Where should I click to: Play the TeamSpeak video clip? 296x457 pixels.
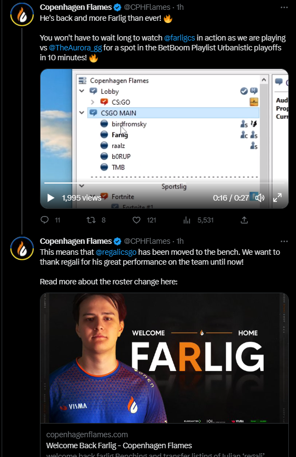coord(51,198)
